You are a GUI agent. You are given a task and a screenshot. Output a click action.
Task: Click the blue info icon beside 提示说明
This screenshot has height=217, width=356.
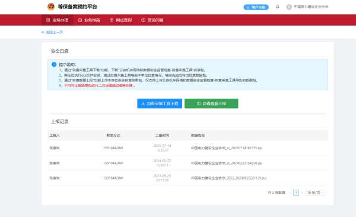click(x=54, y=64)
